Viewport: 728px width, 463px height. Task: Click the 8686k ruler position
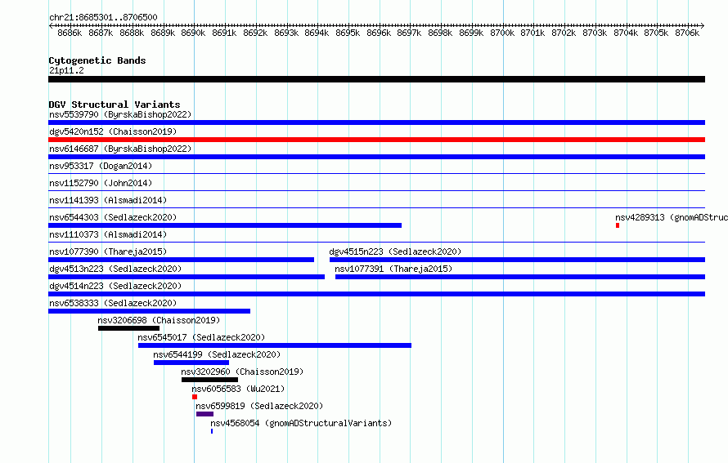pyautogui.click(x=70, y=33)
